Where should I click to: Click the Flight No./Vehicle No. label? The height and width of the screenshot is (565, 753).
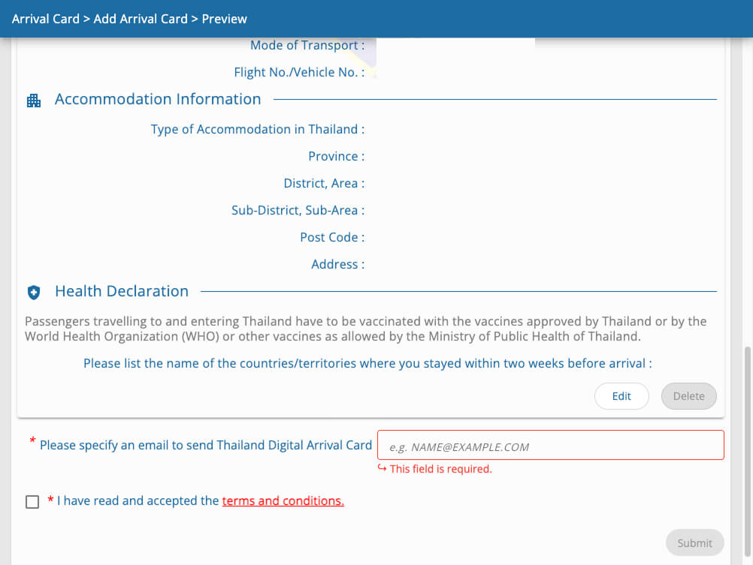click(299, 73)
